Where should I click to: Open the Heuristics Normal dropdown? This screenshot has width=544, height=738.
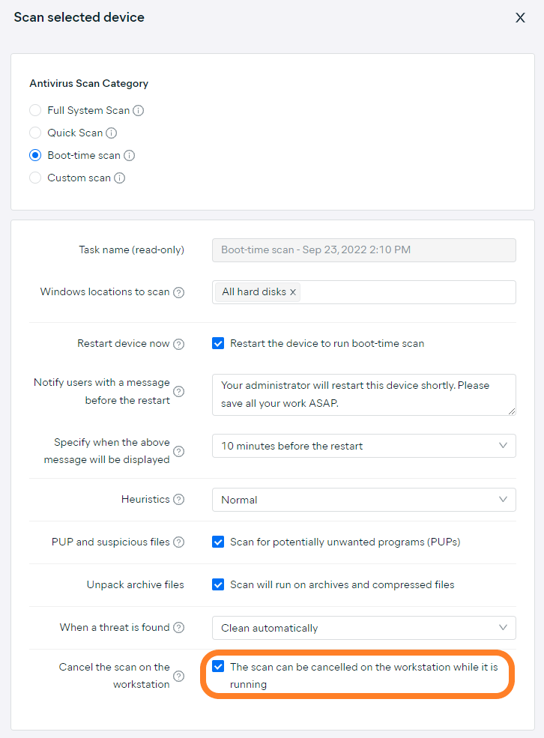pyautogui.click(x=363, y=500)
